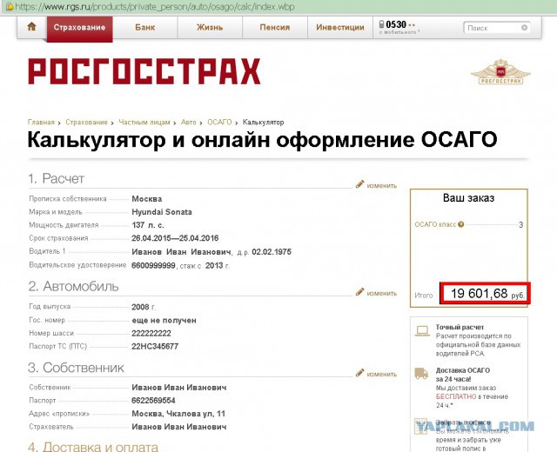Switch to the Банк tab
557x452 pixels.
(145, 27)
